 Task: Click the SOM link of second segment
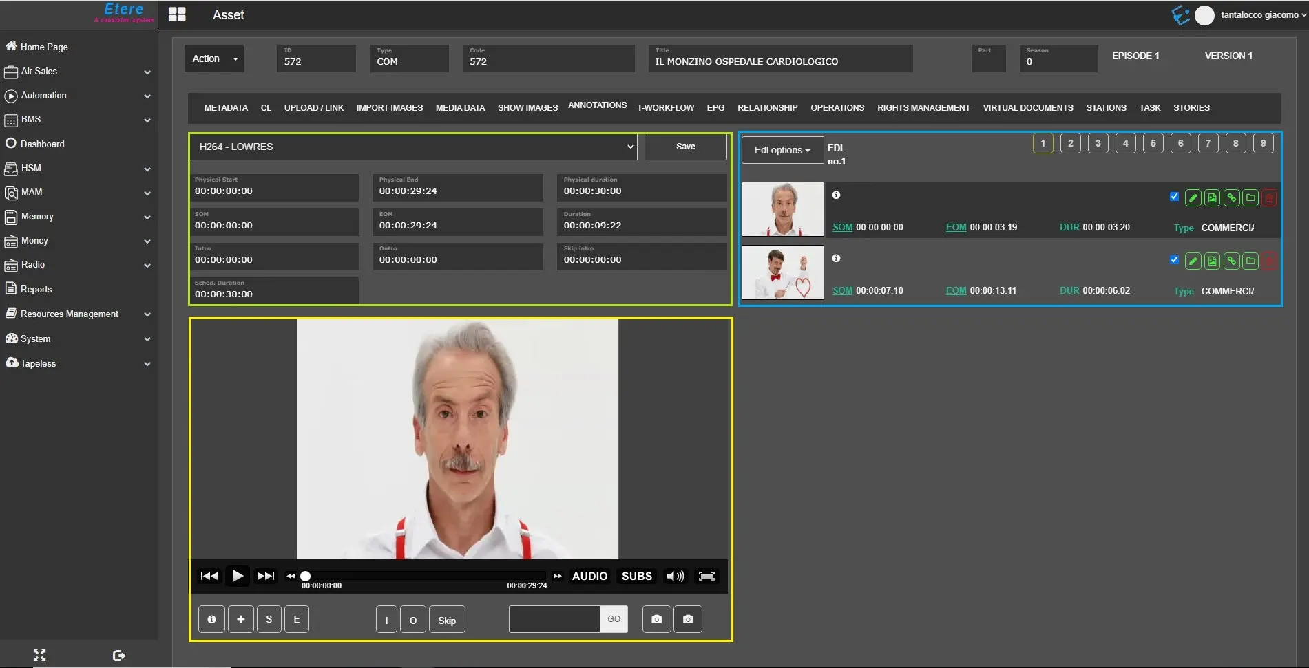pyautogui.click(x=842, y=291)
